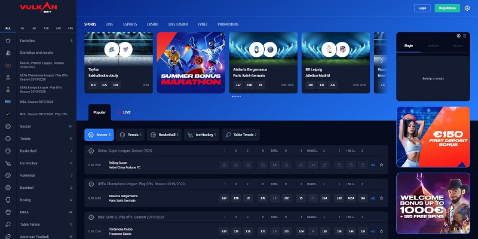Viewport: 478px width, 239px height.
Task: Slide carousel to previous event
Action: (x=89, y=61)
